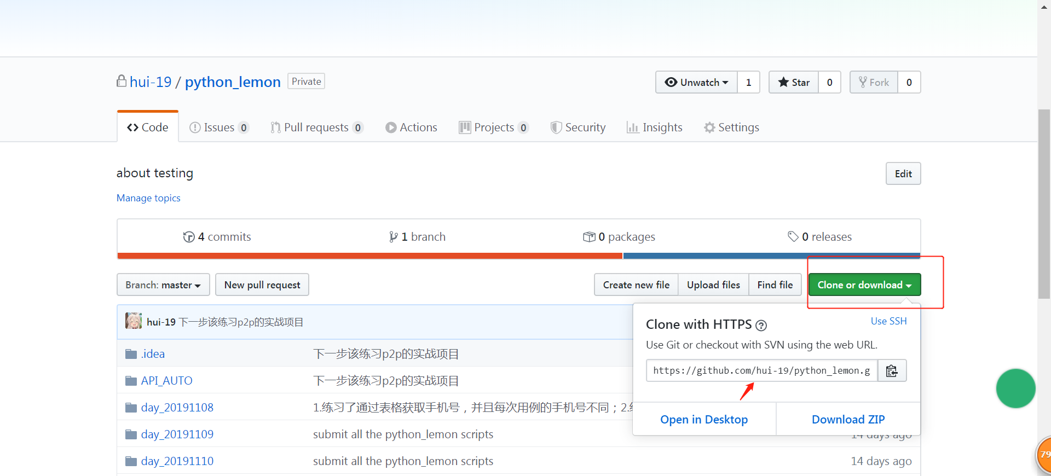This screenshot has height=476, width=1051.
Task: Switch to the Code tab
Action: (148, 127)
